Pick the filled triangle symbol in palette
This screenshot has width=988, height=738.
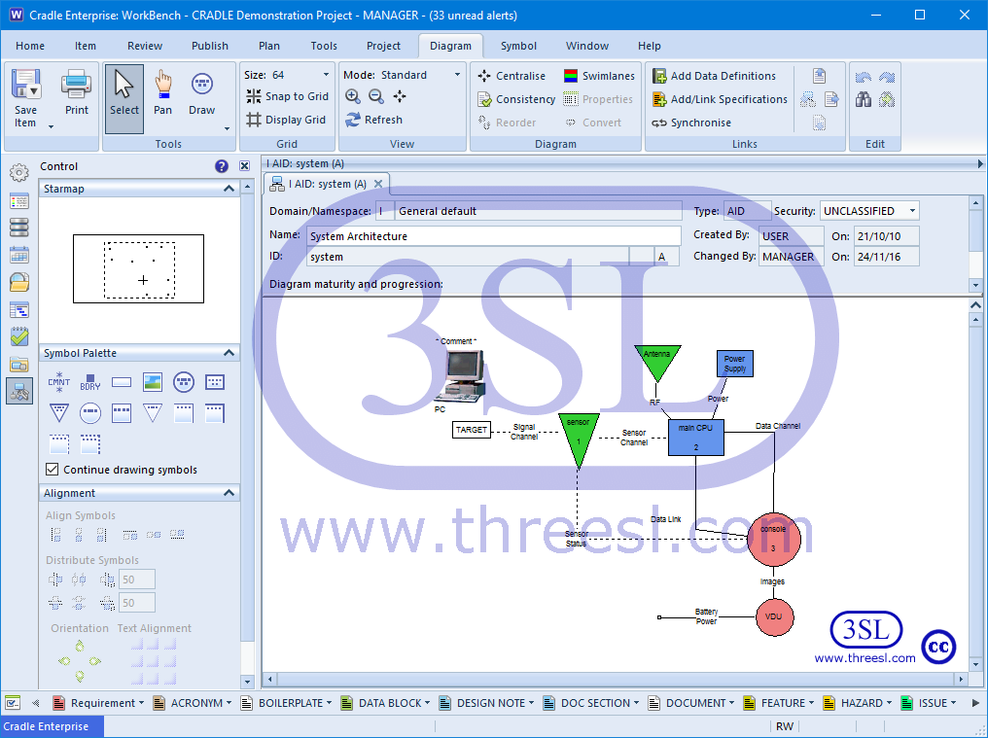point(59,413)
